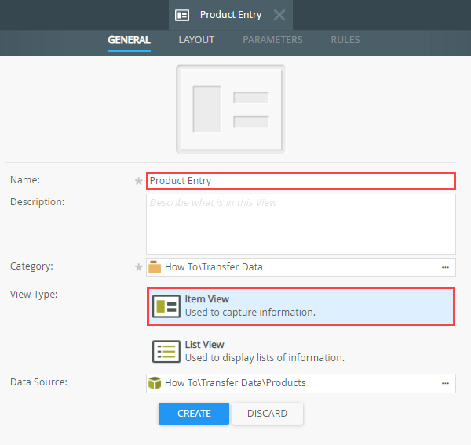Click the 'Data Source:' label
The image size is (471, 445).
pos(38,382)
